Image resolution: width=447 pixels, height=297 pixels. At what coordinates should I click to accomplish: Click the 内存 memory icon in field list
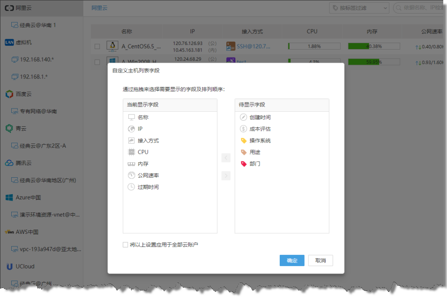[x=131, y=164]
